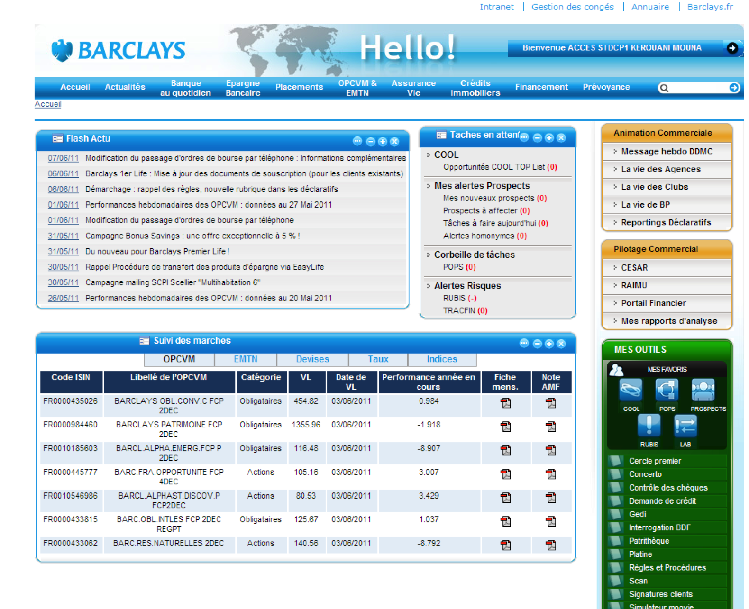Open Opportunités COOL TOP List
This screenshot has width=749, height=609.
coord(500,167)
